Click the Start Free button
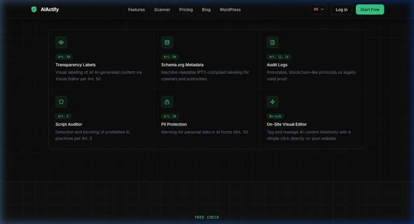Image resolution: width=414 pixels, height=224 pixels. tap(370, 9)
